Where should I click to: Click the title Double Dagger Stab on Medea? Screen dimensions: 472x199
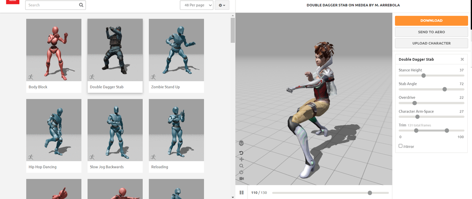(353, 5)
